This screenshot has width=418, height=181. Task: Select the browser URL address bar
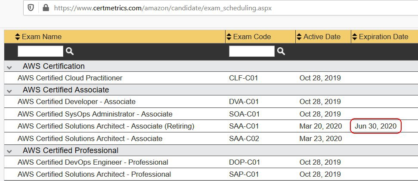(221, 8)
